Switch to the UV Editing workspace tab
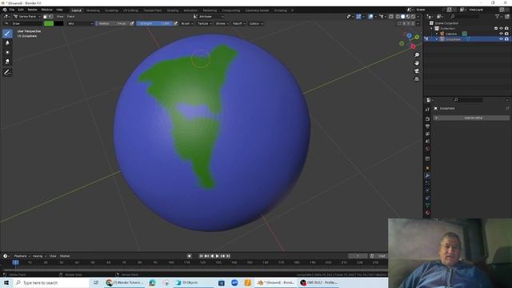The height and width of the screenshot is (288, 512). [x=130, y=10]
